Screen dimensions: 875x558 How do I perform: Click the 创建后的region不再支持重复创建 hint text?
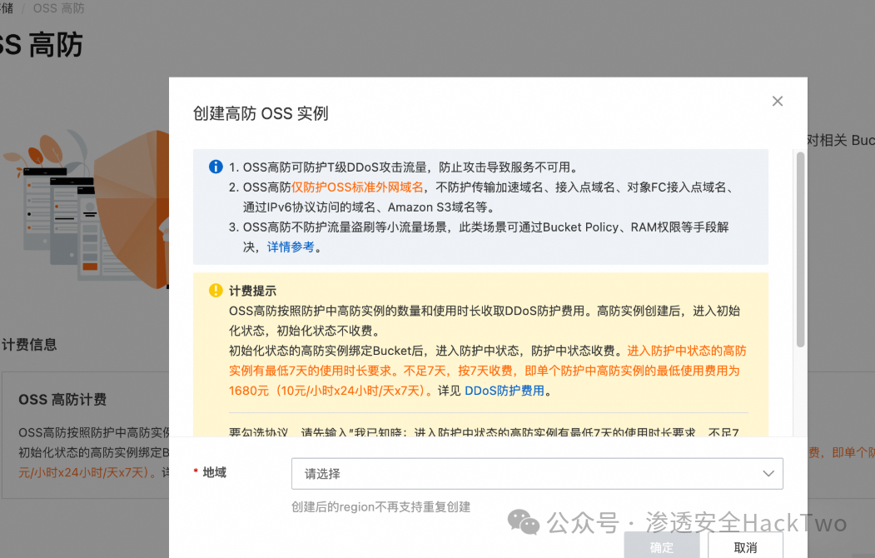(381, 506)
